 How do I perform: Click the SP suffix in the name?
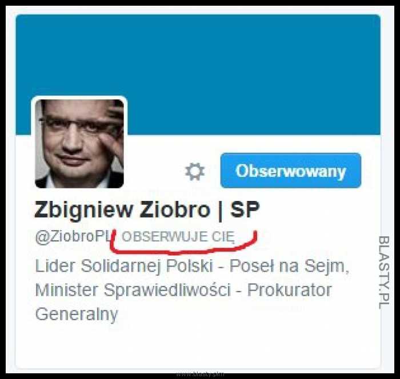point(245,209)
